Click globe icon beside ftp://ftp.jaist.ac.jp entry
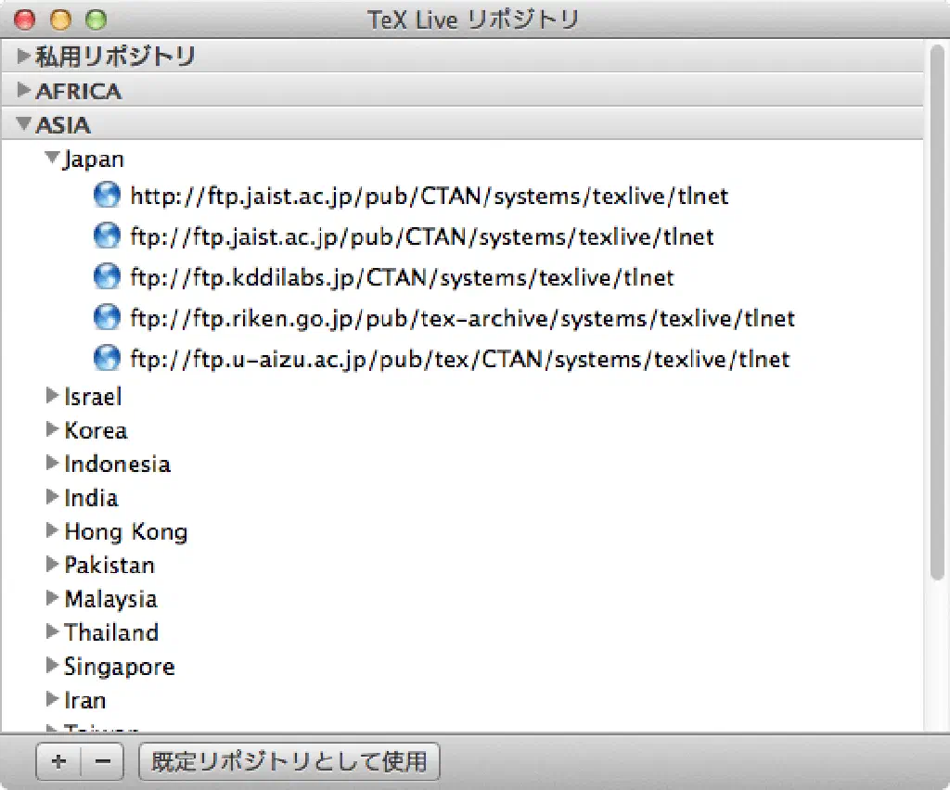This screenshot has width=950, height=790. 108,236
